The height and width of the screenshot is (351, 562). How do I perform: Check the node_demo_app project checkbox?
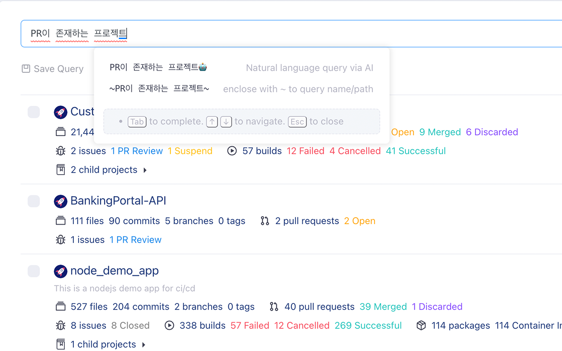click(34, 271)
